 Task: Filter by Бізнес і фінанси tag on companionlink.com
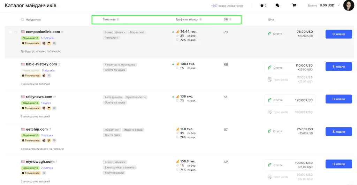[115, 32]
